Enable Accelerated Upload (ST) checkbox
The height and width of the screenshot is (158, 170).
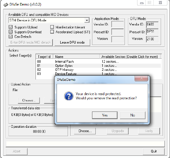pos(52,32)
